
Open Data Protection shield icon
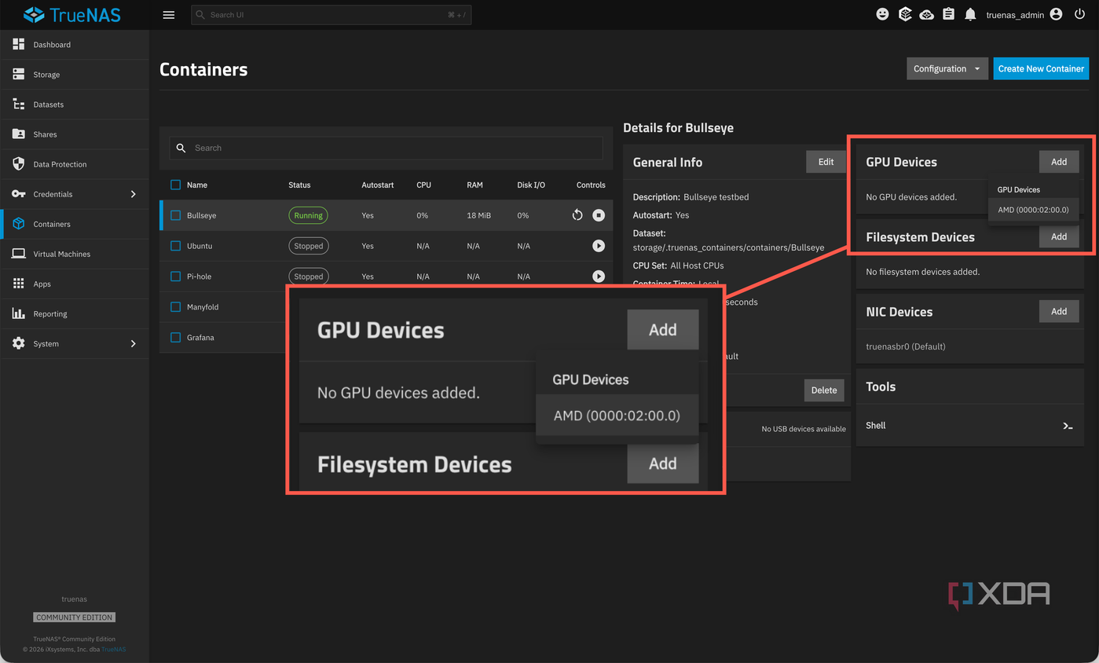point(19,164)
